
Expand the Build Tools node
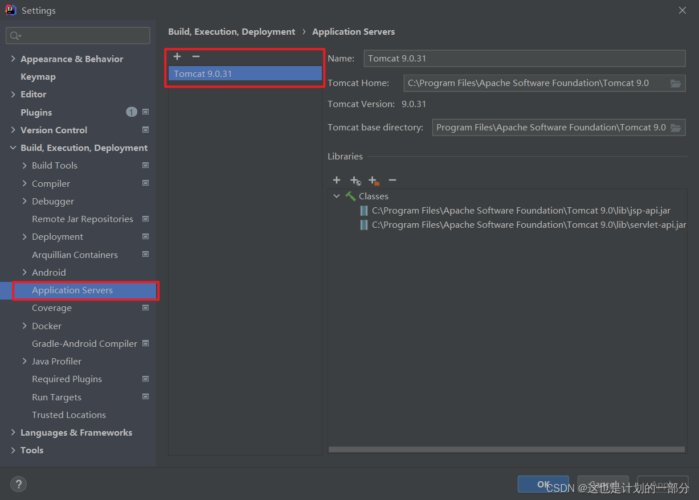[x=24, y=165]
